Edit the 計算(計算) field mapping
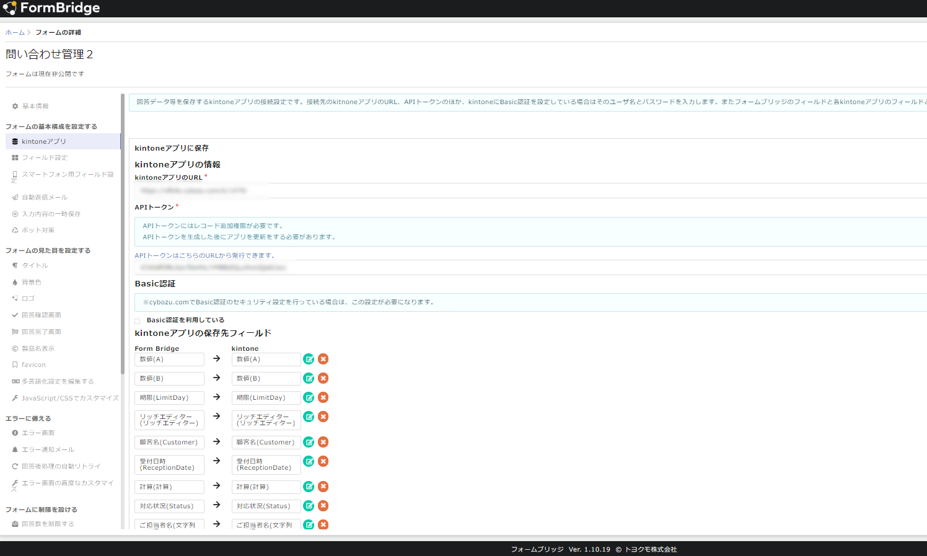Image resolution: width=927 pixels, height=556 pixels. [x=309, y=487]
